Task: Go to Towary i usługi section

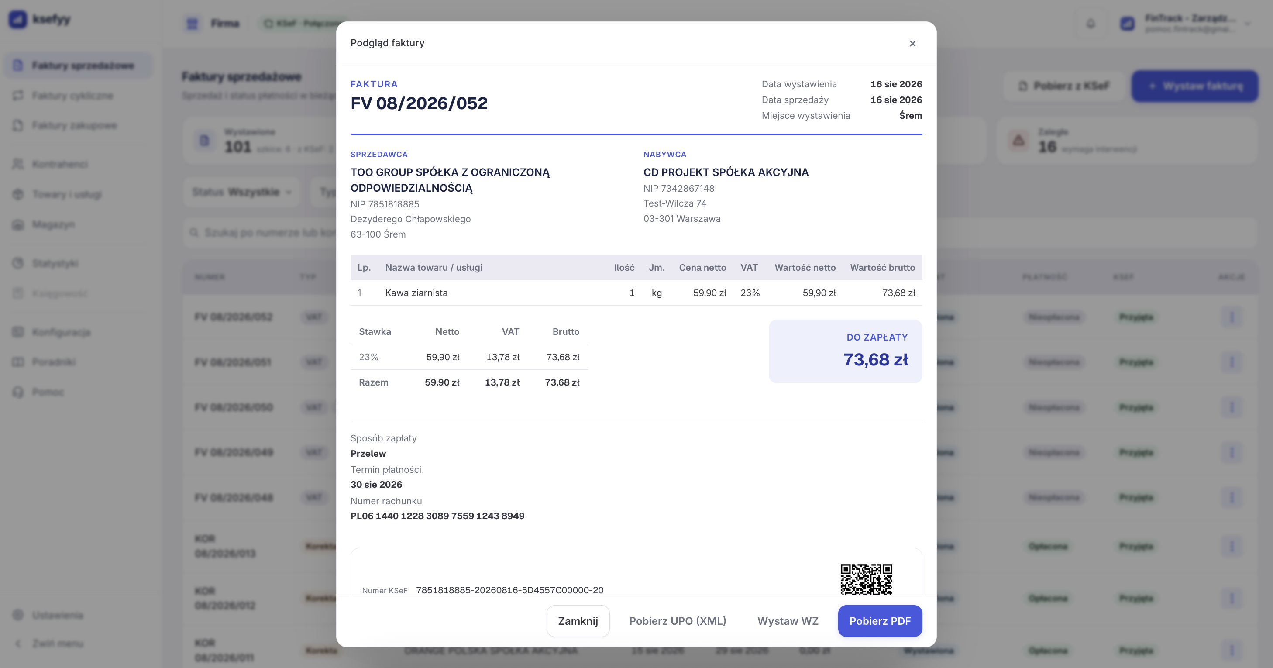Action: click(x=79, y=194)
